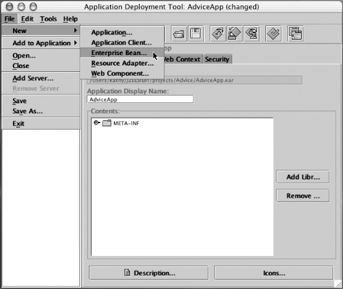This screenshot has width=343, height=289.
Task: Click the META-INF folder icon
Action: (x=107, y=123)
